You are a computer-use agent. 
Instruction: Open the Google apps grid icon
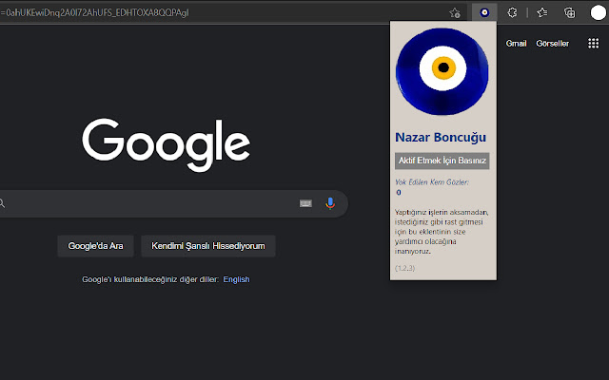pos(593,43)
